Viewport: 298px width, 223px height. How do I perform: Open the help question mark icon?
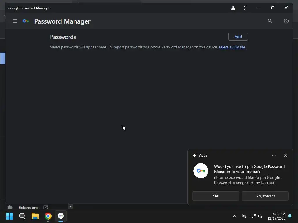coord(286,21)
